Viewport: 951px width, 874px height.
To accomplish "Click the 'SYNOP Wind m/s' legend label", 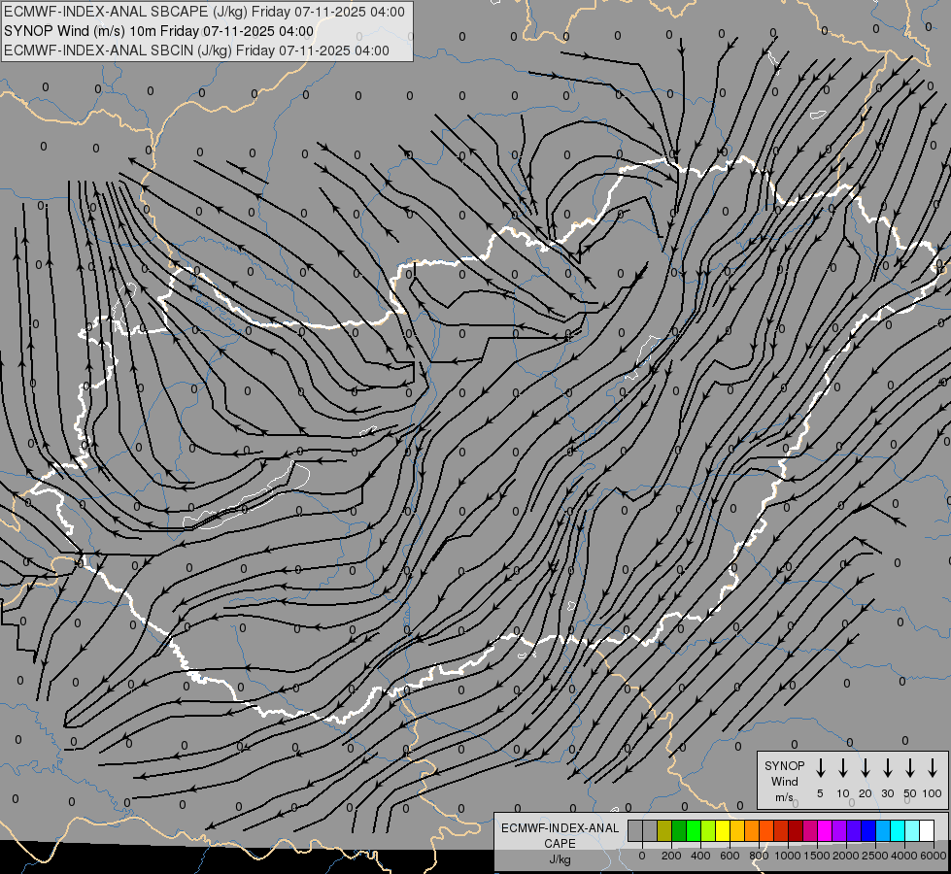I will (784, 781).
